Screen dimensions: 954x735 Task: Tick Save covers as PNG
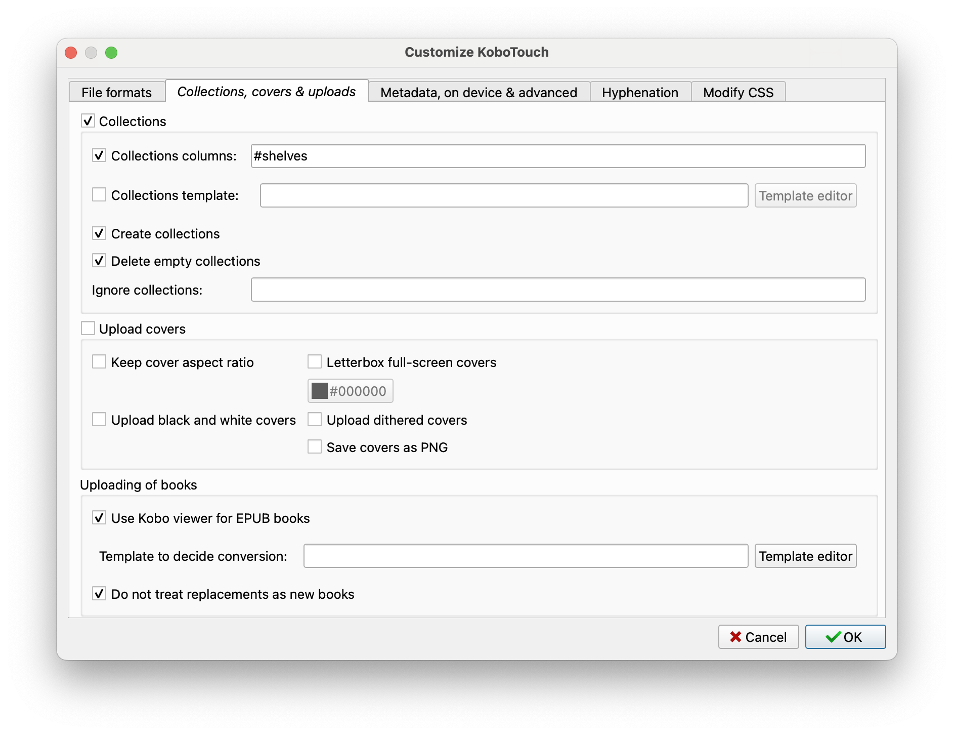point(315,447)
